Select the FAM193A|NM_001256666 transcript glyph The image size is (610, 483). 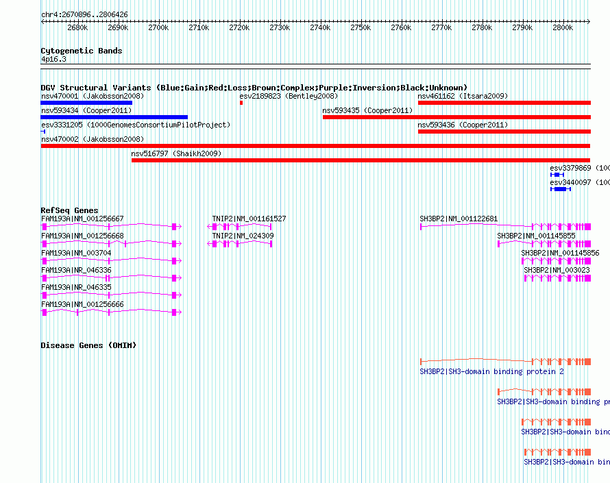coord(111,312)
